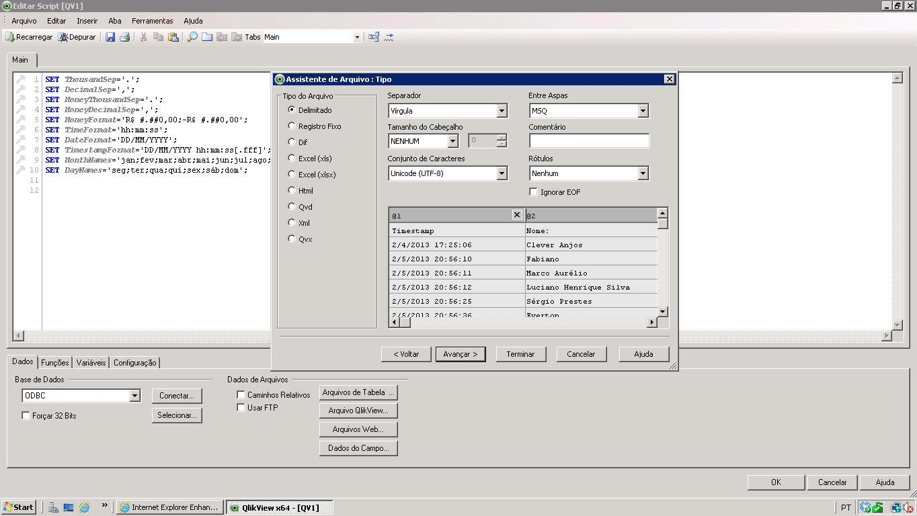Image resolution: width=917 pixels, height=516 pixels.
Task: Open search with the magnifying glass icon
Action: pyautogui.click(x=192, y=37)
